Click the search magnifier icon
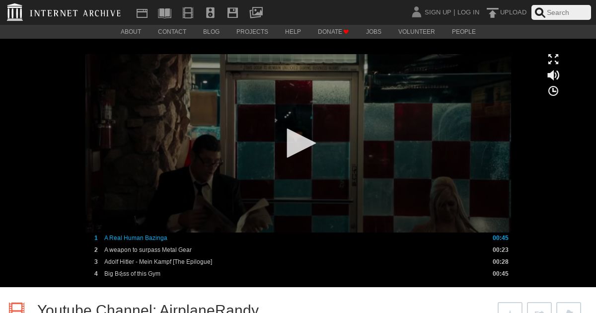The height and width of the screenshot is (313, 596). pyautogui.click(x=540, y=12)
